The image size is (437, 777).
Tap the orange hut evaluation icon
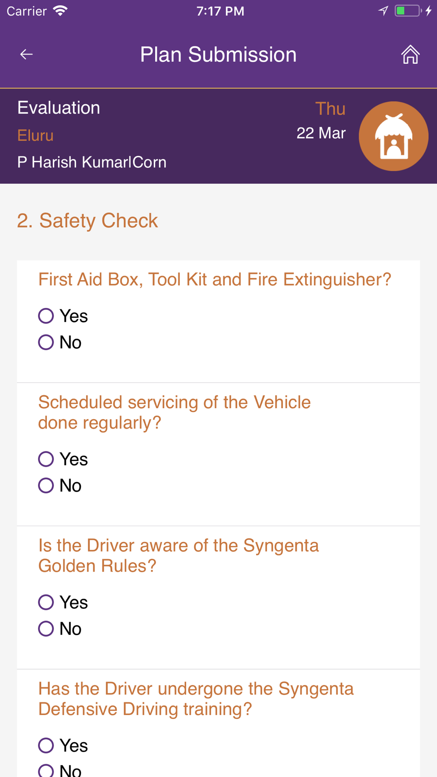click(393, 136)
